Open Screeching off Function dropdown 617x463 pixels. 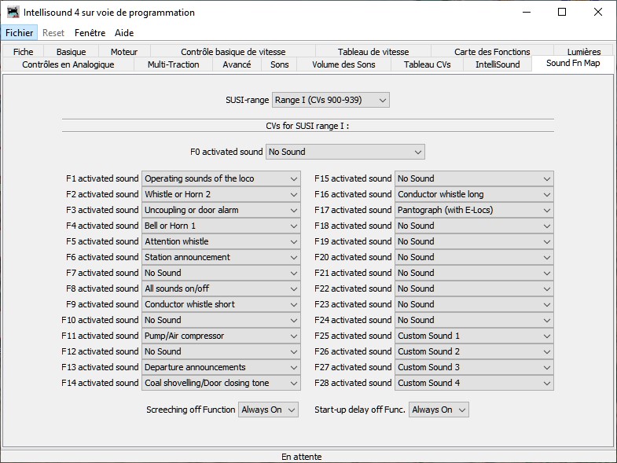pos(268,410)
